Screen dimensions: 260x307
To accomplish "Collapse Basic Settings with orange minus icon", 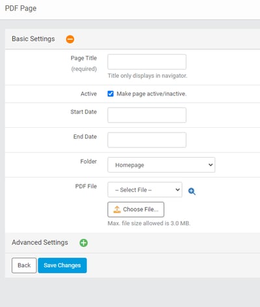I will [70, 39].
